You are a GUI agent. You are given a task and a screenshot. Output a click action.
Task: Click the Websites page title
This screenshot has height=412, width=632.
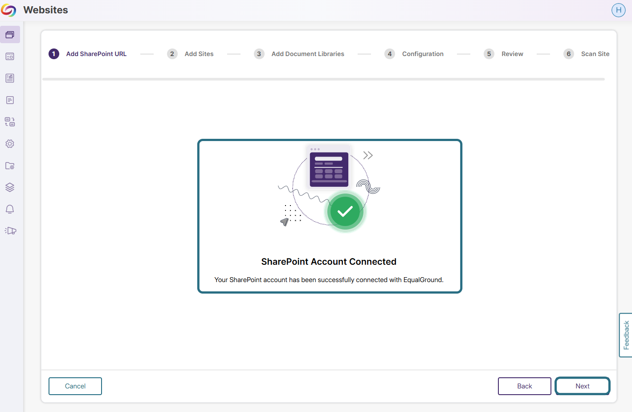pyautogui.click(x=45, y=10)
